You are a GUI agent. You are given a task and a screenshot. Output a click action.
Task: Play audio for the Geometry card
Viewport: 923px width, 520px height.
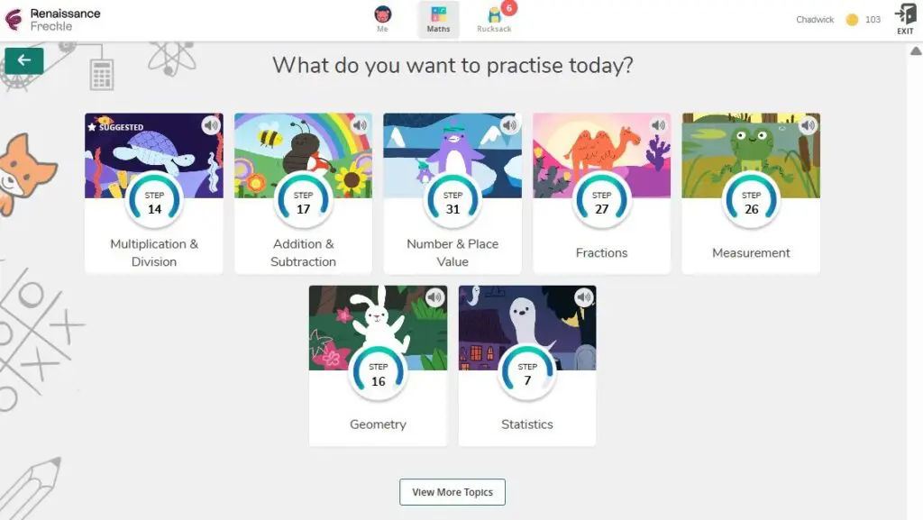click(x=434, y=297)
